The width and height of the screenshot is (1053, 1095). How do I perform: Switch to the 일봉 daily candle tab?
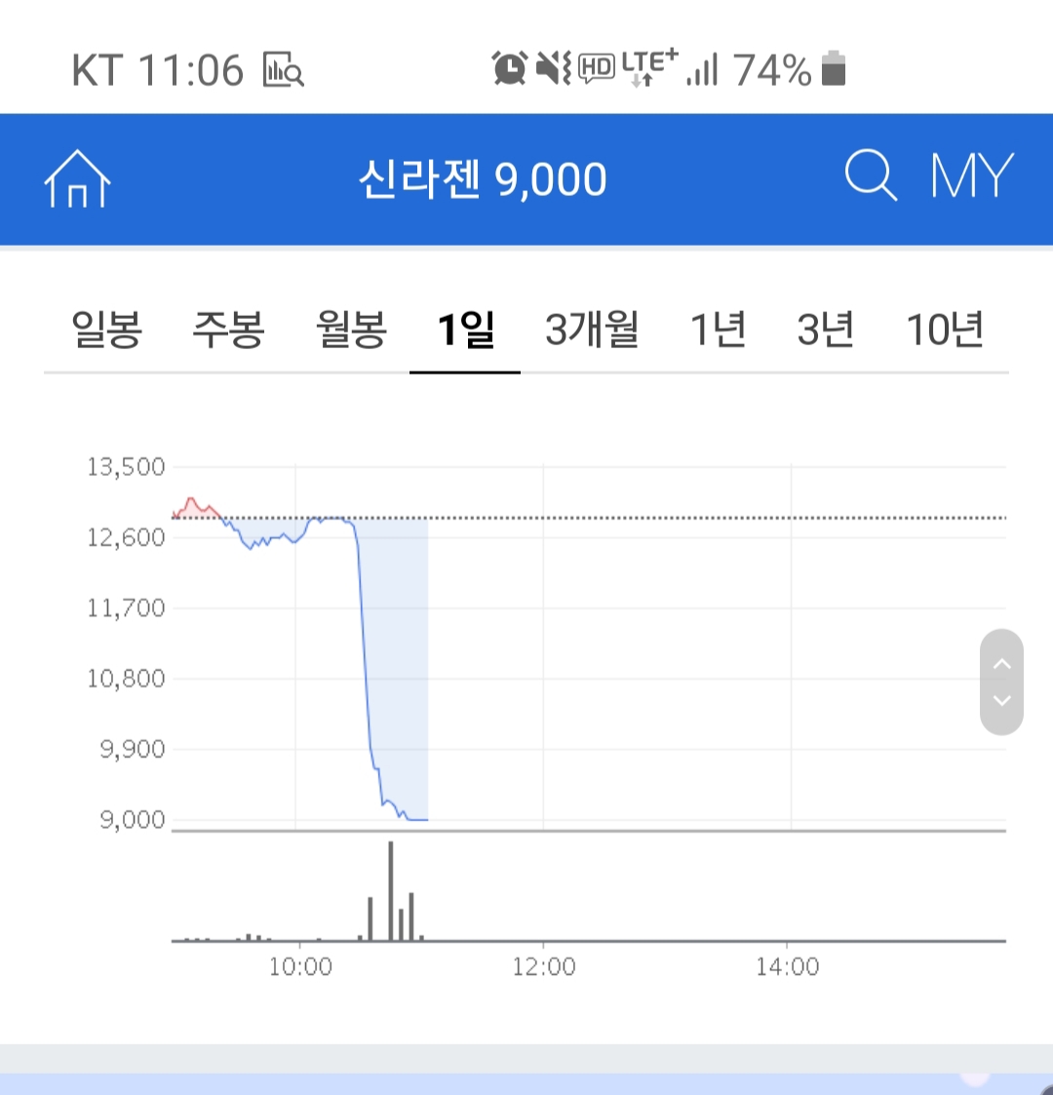106,330
